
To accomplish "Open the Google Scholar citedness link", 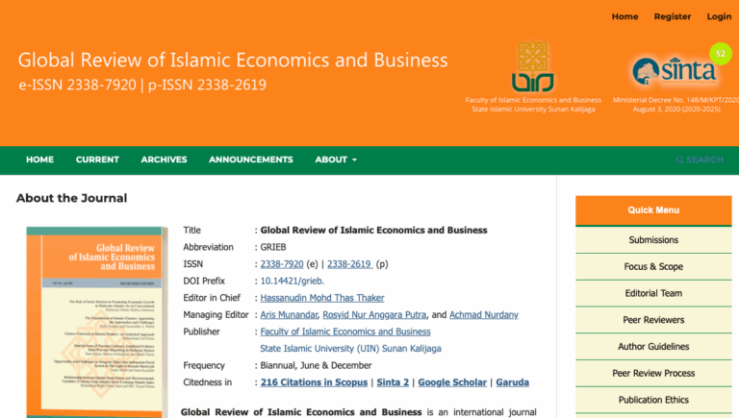I will click(453, 382).
